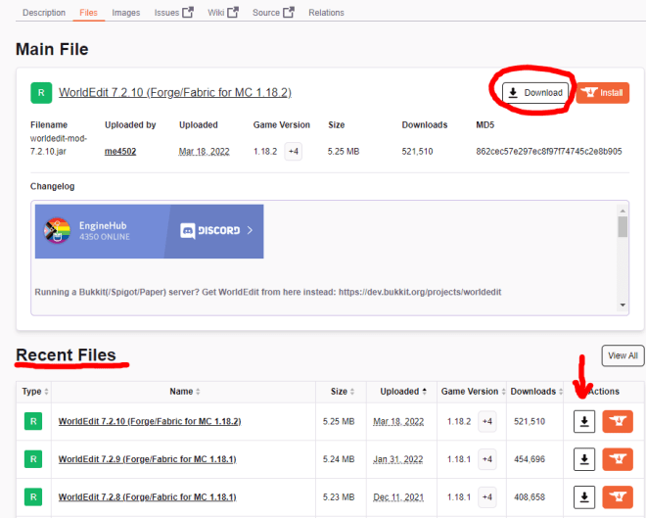Open the Source external tab
646x518 pixels.
(273, 13)
